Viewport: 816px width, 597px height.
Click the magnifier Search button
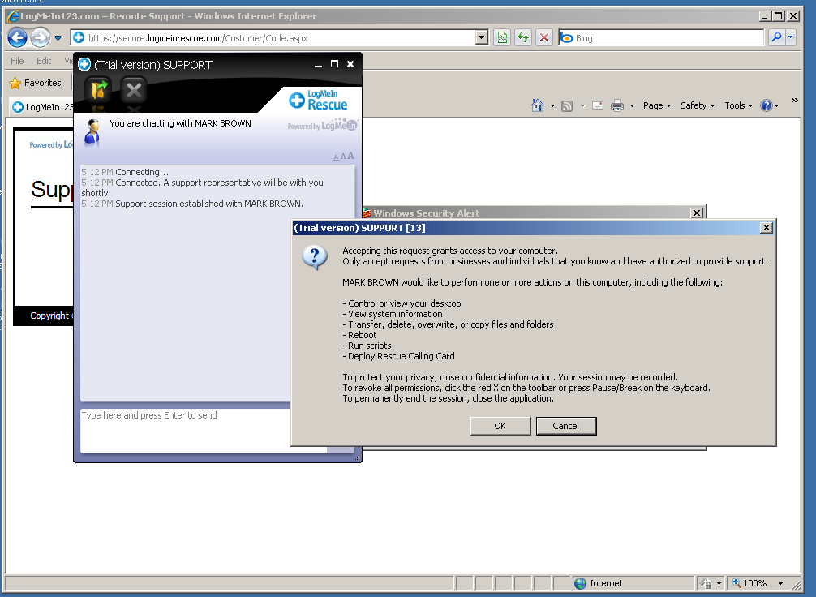776,37
